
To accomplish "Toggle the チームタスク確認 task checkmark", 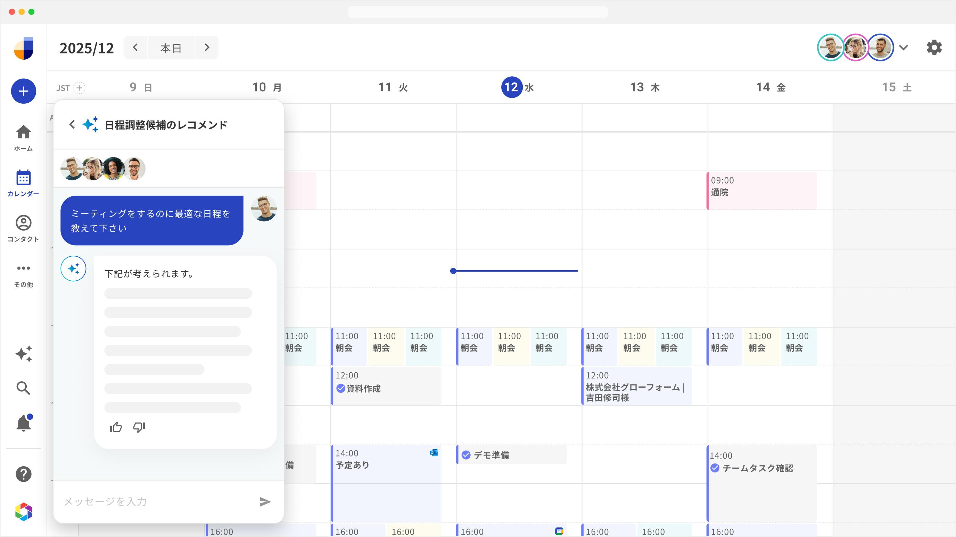I will tap(715, 468).
